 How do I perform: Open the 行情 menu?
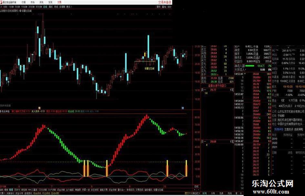[24, 2]
